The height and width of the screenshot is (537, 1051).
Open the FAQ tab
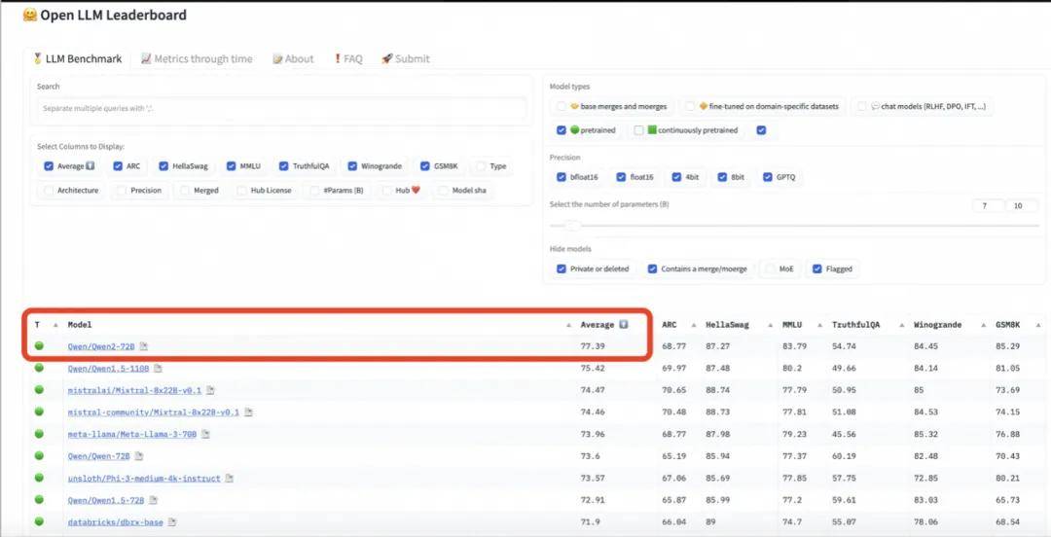pyautogui.click(x=348, y=59)
